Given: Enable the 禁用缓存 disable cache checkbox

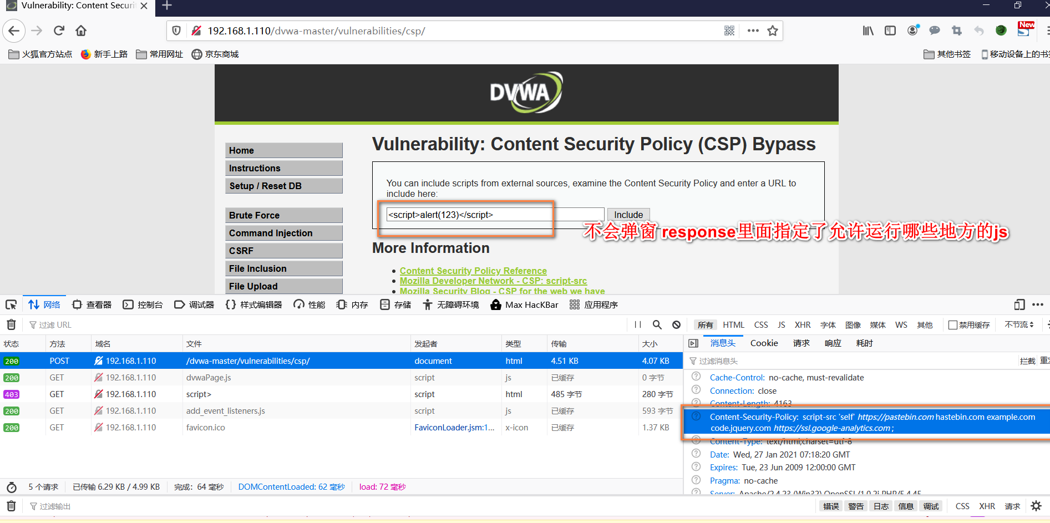Looking at the screenshot, I should pos(952,324).
